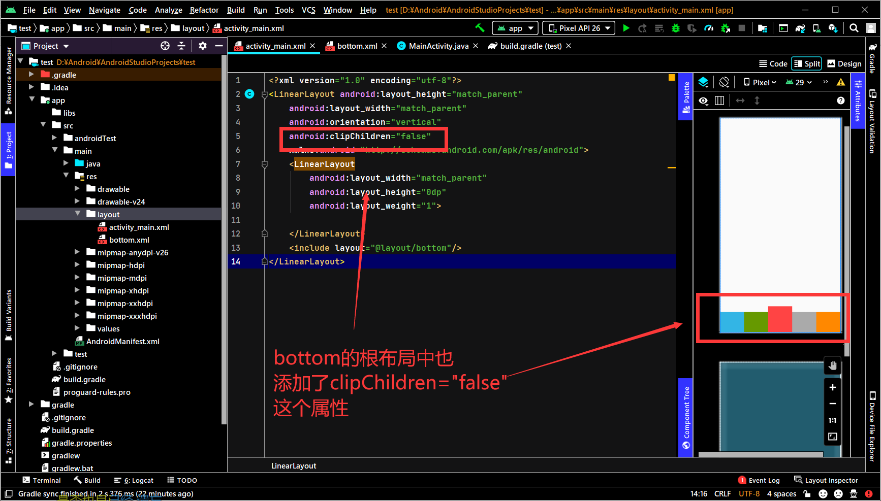Click the Make Project hammer icon

point(479,28)
